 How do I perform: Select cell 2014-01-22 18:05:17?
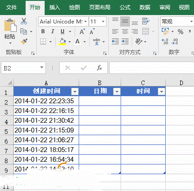46,150
